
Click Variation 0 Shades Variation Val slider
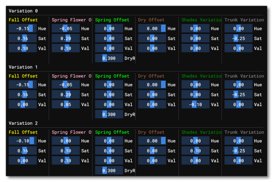click(195, 48)
